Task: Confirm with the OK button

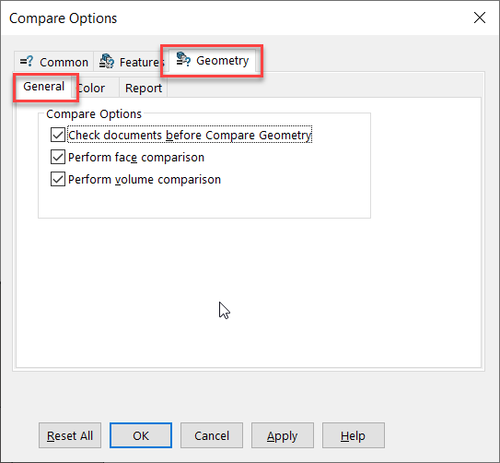Action: 141,435
